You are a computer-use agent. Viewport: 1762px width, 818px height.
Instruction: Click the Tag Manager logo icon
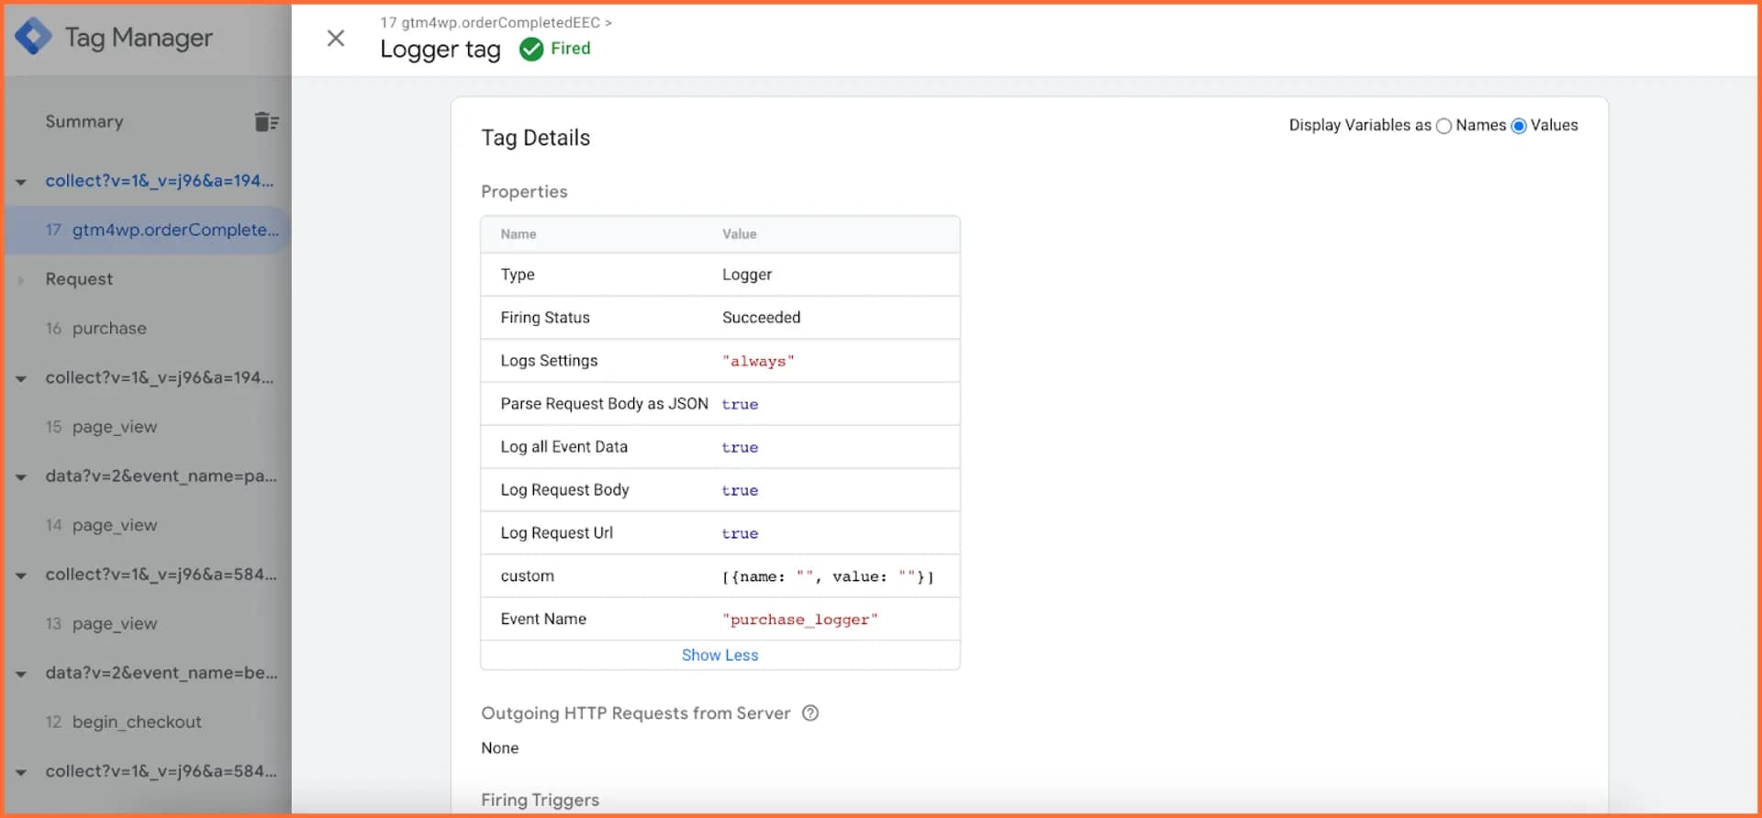(x=33, y=37)
